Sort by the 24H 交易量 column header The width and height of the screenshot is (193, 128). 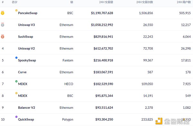[x=106, y=2]
